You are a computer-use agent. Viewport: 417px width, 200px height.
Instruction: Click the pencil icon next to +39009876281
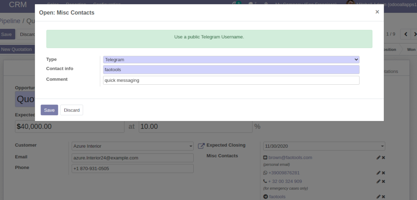pyautogui.click(x=378, y=173)
